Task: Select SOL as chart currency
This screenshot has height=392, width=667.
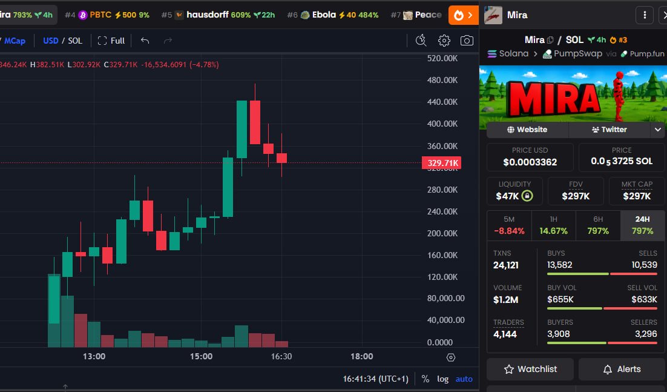Action: 75,41
